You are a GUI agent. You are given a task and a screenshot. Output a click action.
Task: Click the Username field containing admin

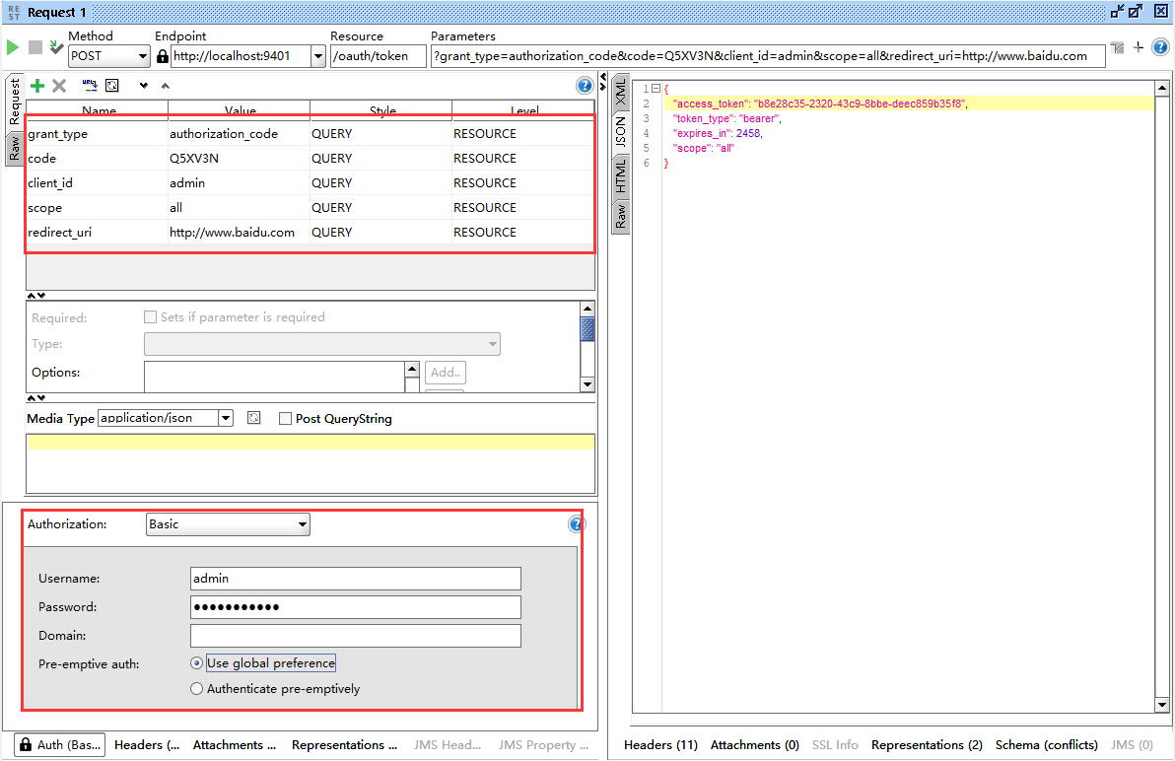click(x=355, y=579)
